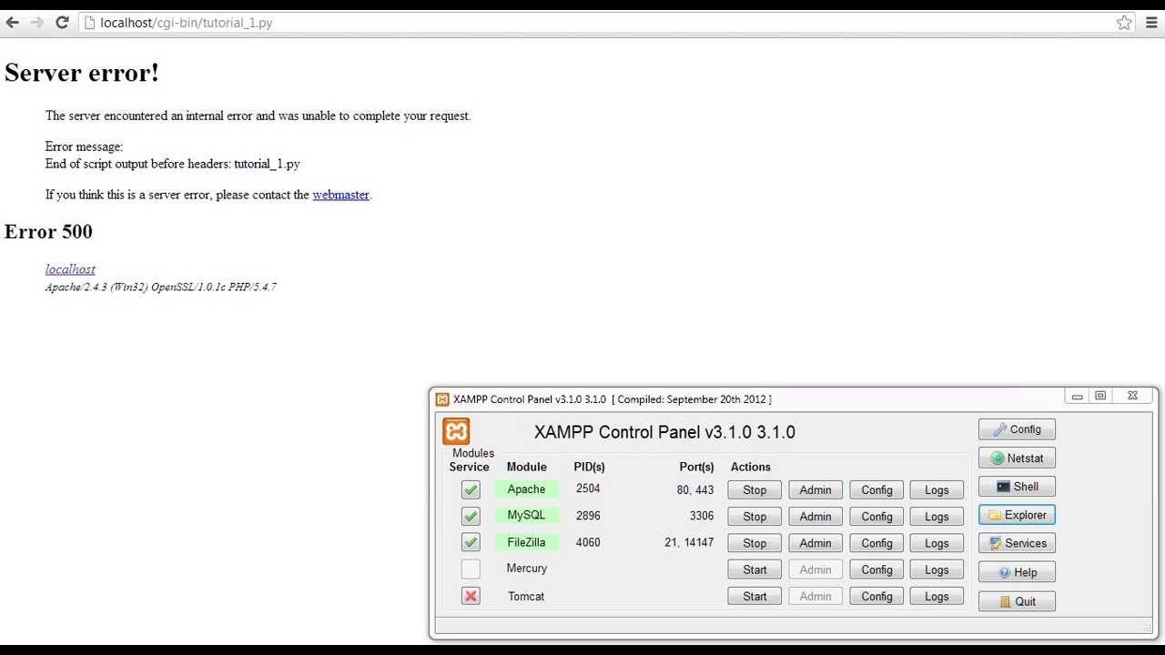
Task: View MySQL Logs
Action: click(937, 516)
